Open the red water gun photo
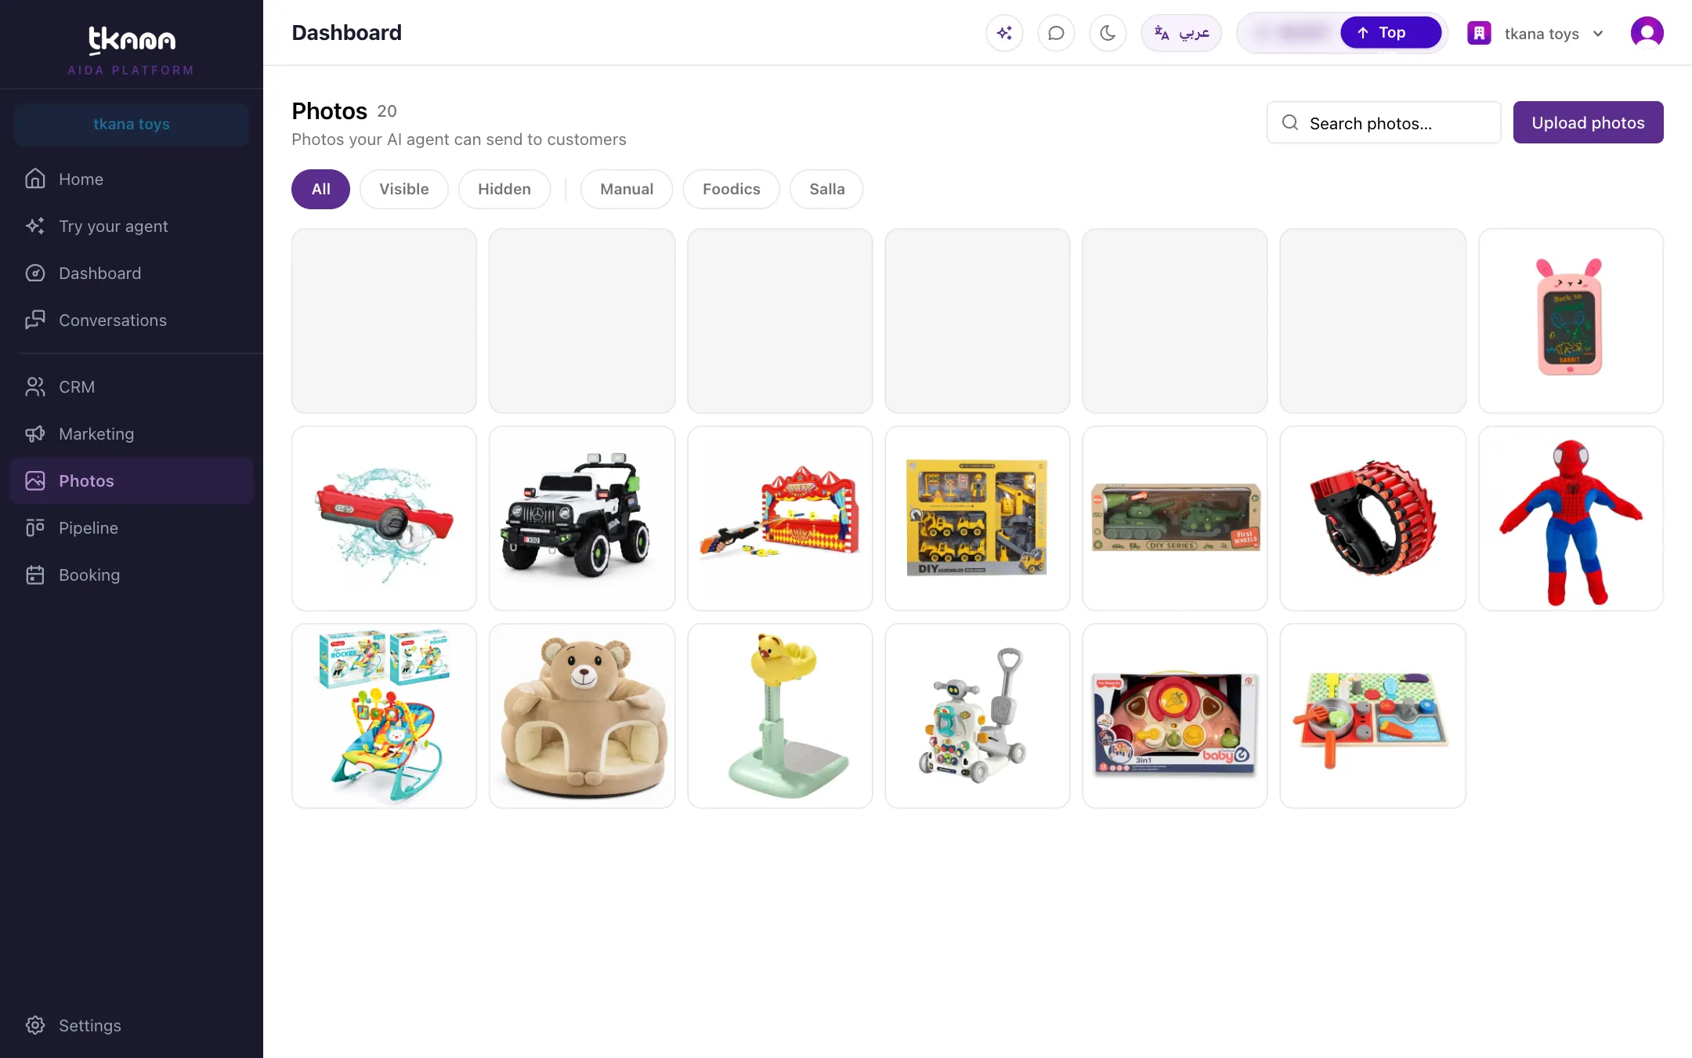This screenshot has width=1692, height=1058. tap(384, 519)
